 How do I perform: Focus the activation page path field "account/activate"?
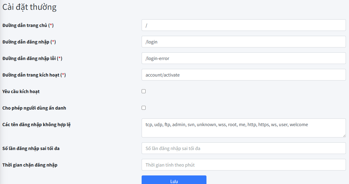coord(243,75)
